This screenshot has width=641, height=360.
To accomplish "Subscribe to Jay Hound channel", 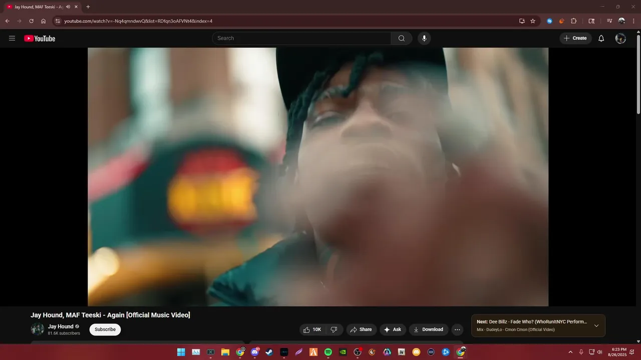I will coord(105,329).
